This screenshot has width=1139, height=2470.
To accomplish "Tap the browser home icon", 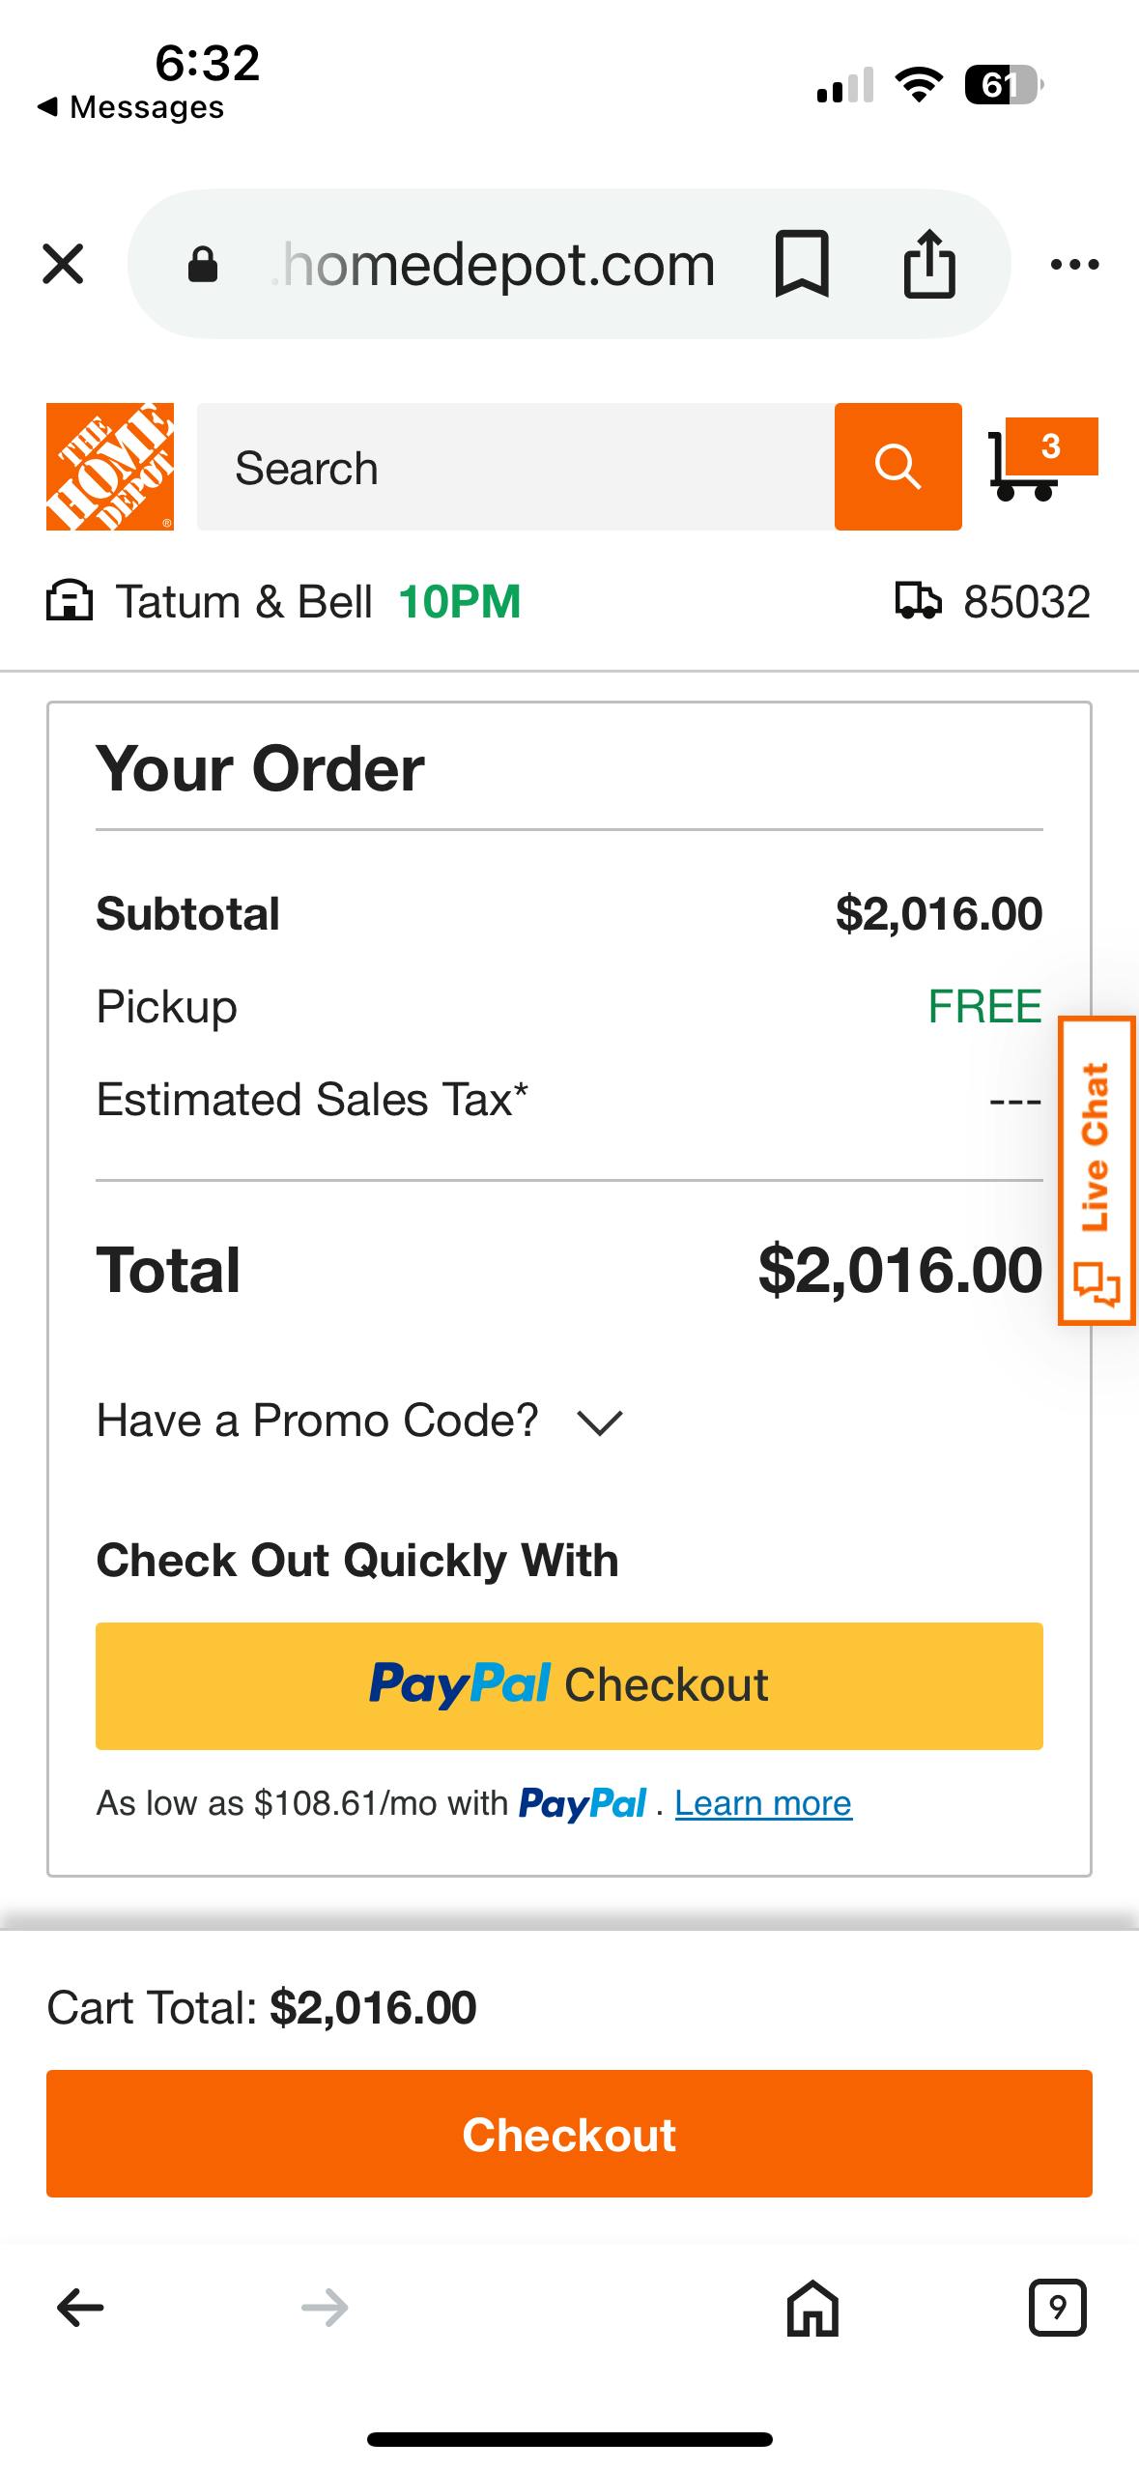I will click(812, 2308).
